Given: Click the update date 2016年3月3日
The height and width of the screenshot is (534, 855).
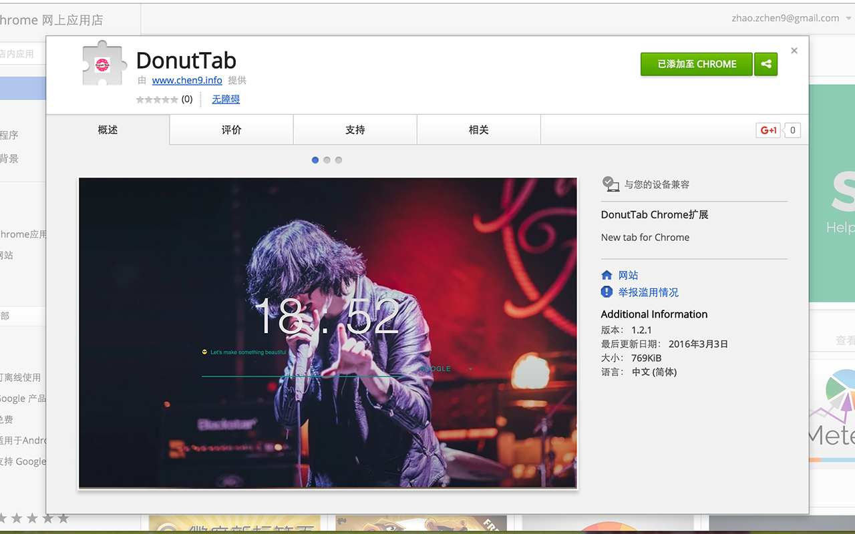Looking at the screenshot, I should (x=698, y=344).
